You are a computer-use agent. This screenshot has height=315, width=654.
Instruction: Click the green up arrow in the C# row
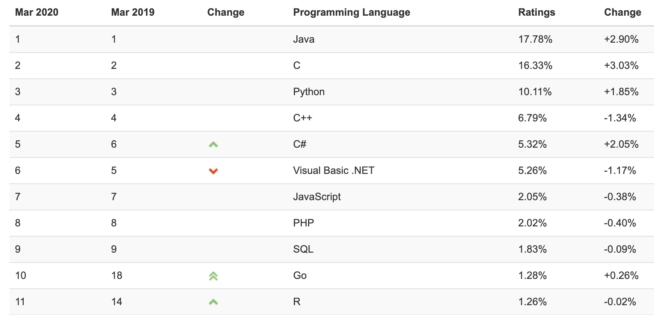(213, 145)
